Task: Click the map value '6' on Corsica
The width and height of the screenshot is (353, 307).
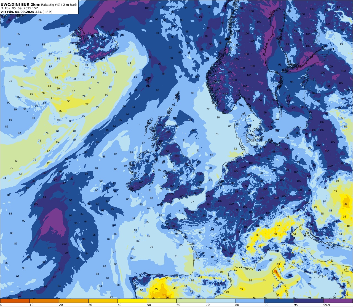Action: pos(277,272)
